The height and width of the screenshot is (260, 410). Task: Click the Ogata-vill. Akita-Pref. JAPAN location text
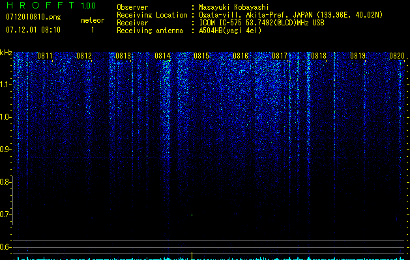pyautogui.click(x=291, y=15)
